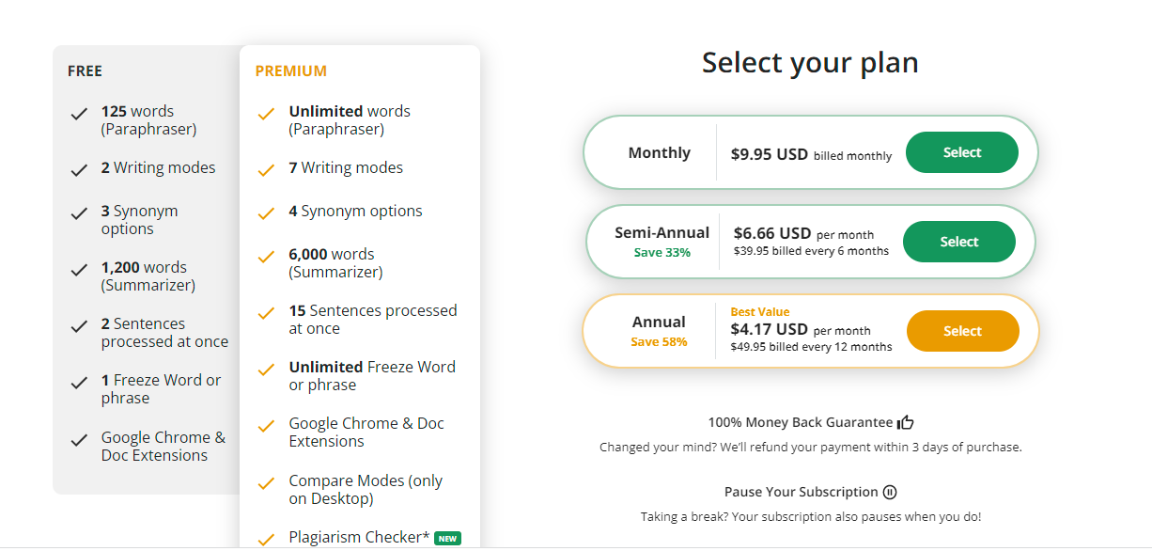The width and height of the screenshot is (1152, 551).
Task: Click the Annual plan label
Action: click(x=659, y=322)
